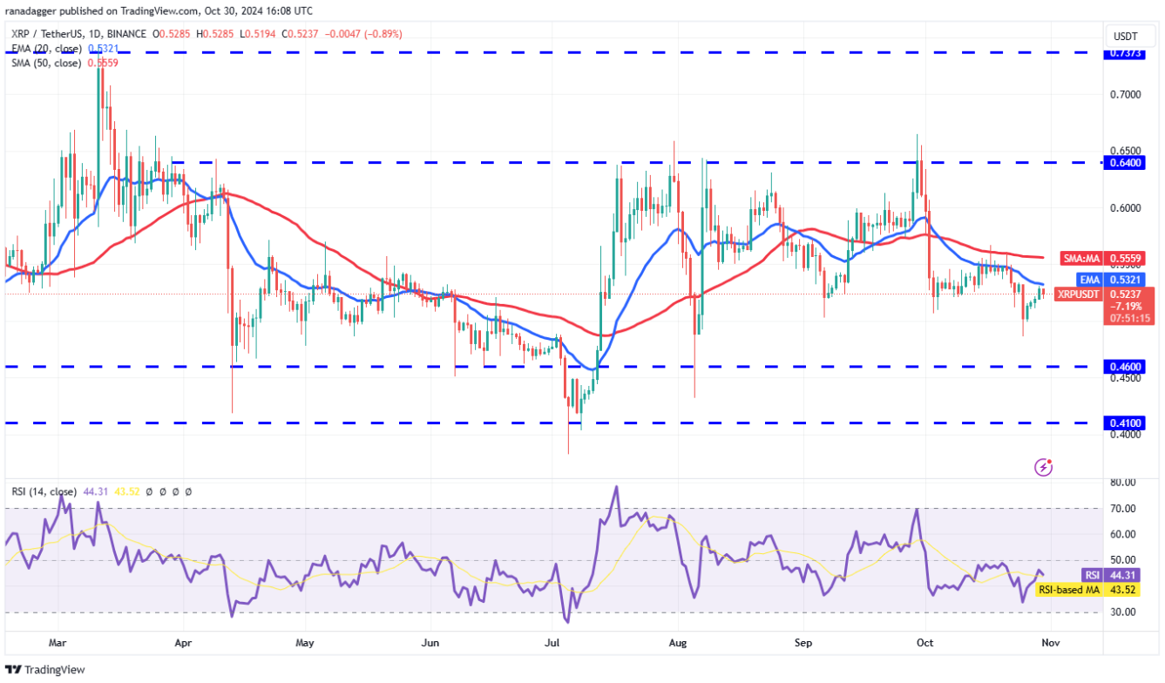Select the SMA (50, close) indicator legend
Screen dimensions: 1165x683
pyautogui.click(x=44, y=63)
